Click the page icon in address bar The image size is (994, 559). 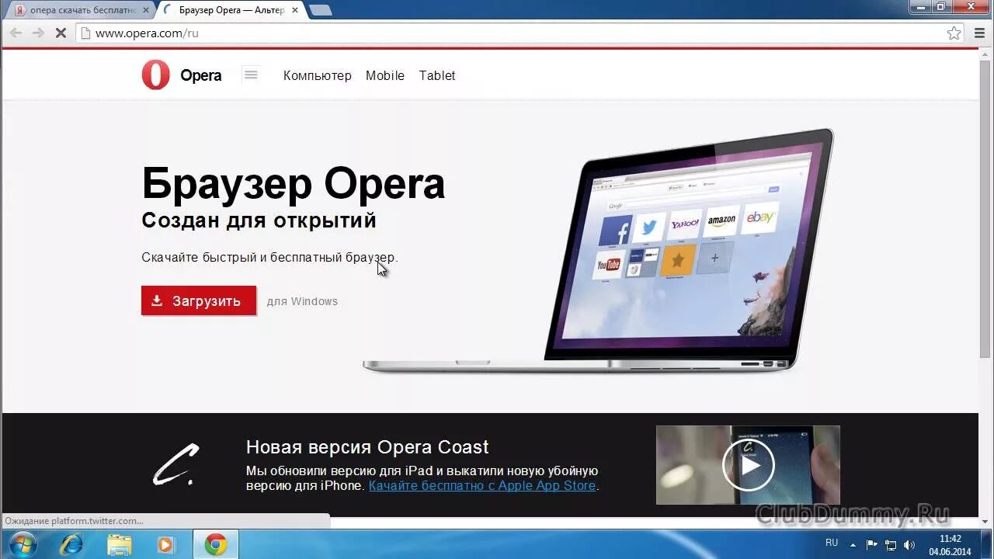point(85,33)
